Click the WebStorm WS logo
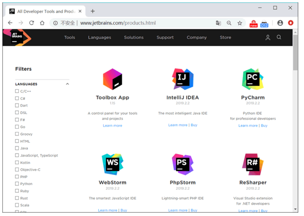Viewport: 304px width, 216px height. coord(113,164)
